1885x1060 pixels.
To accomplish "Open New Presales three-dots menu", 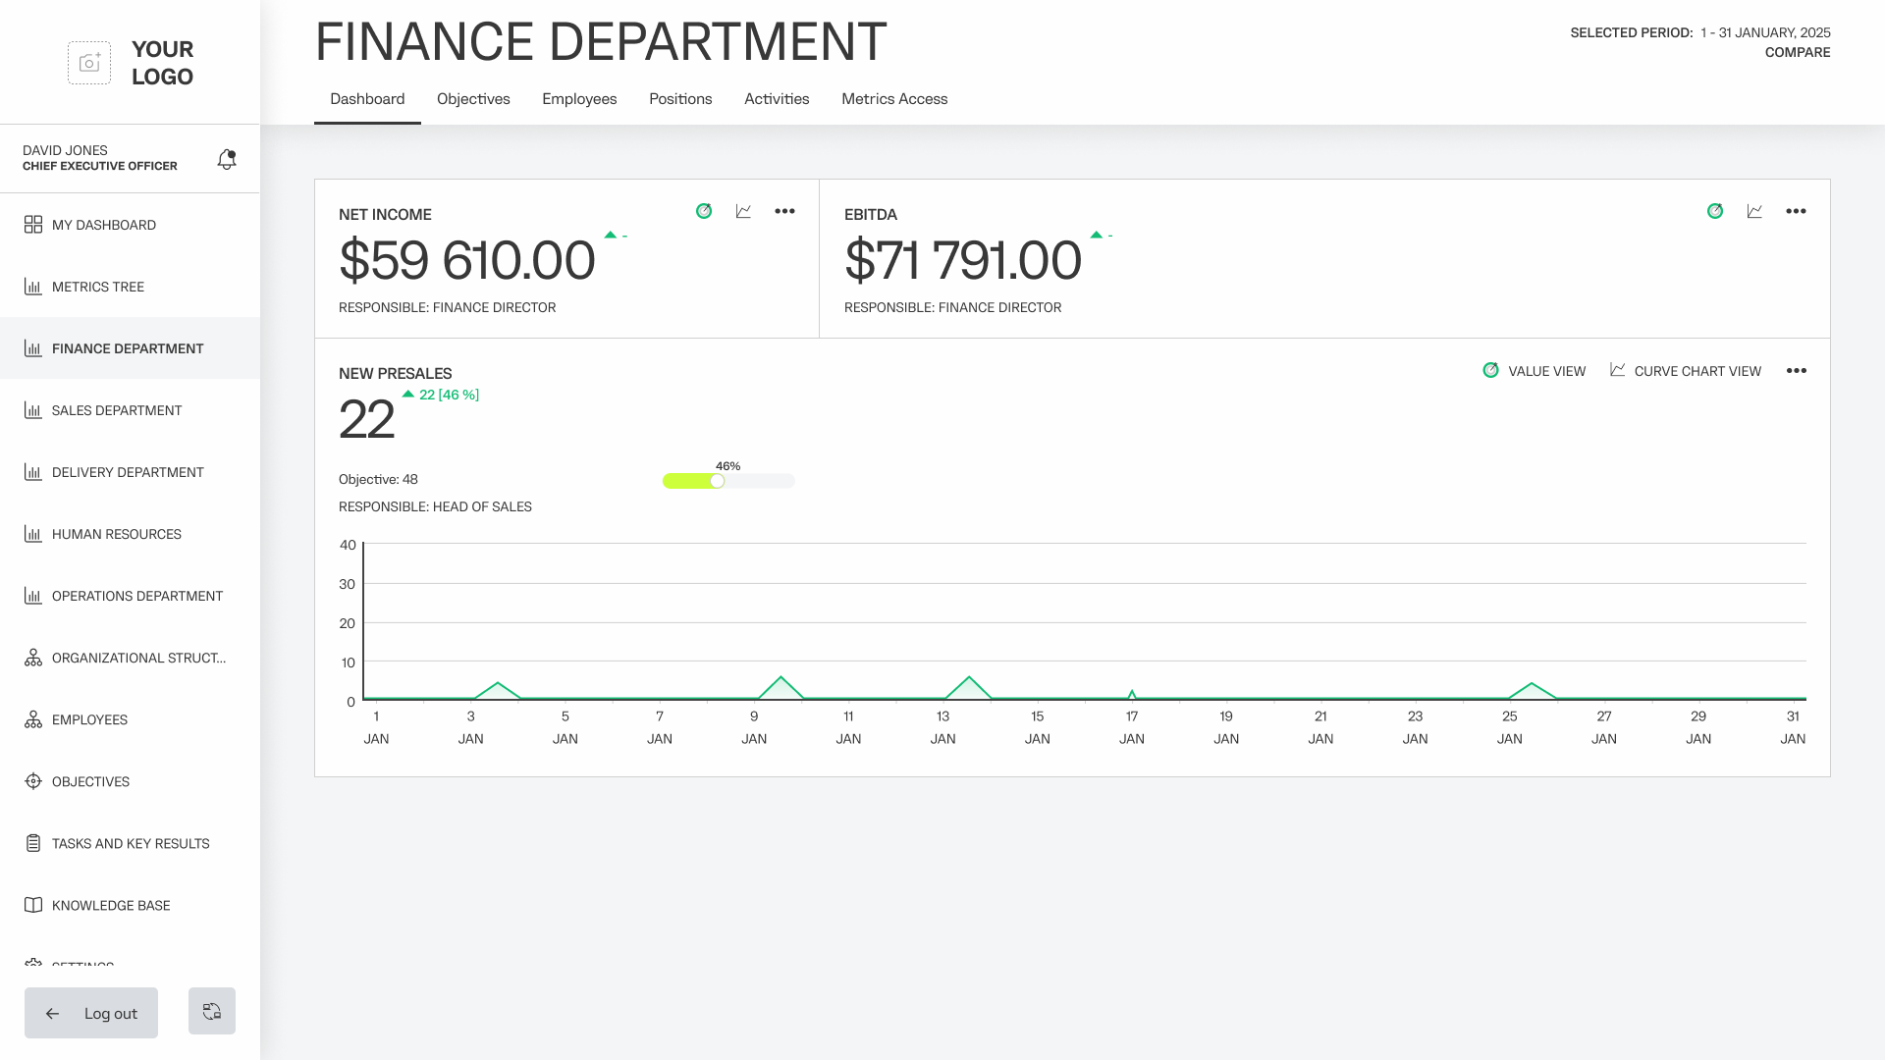I will [1796, 371].
